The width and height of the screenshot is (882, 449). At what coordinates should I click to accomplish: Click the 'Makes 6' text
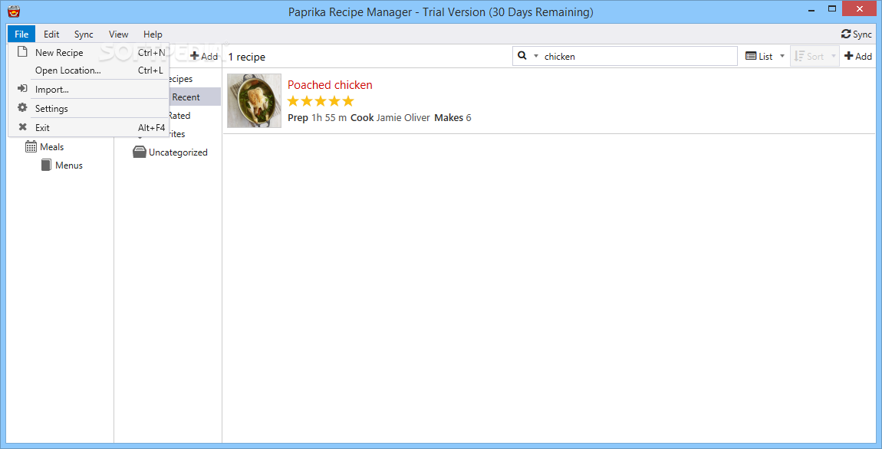pos(453,118)
